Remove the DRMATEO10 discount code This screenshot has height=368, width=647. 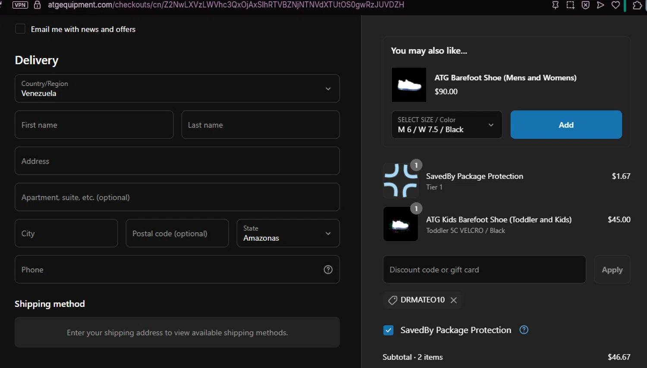(x=454, y=300)
